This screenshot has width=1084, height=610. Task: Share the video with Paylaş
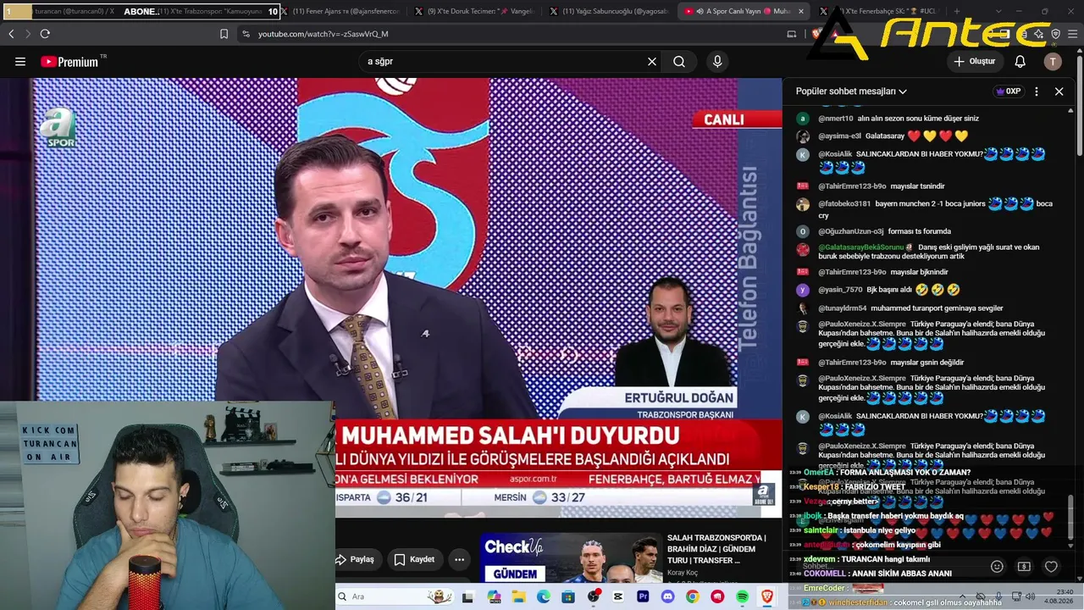pos(357,559)
